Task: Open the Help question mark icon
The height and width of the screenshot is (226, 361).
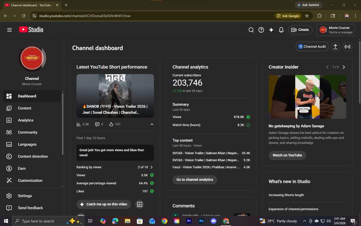Action: (261, 30)
